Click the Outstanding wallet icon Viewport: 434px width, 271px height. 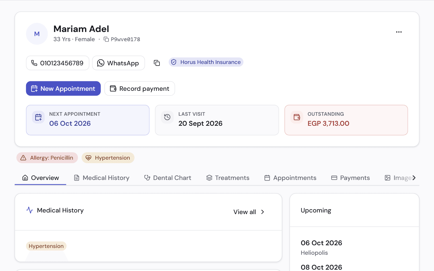tap(297, 117)
